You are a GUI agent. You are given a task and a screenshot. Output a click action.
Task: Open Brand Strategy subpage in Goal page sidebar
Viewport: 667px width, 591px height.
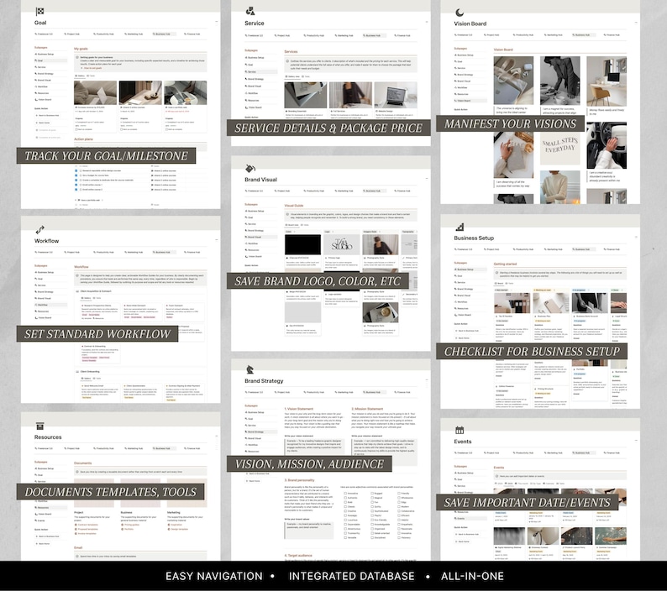(45, 74)
